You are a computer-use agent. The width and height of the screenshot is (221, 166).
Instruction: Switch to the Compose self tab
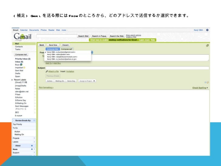click(66, 49)
